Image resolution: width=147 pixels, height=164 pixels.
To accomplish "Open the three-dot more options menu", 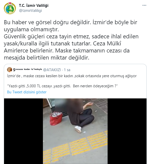I will point(144,5).
